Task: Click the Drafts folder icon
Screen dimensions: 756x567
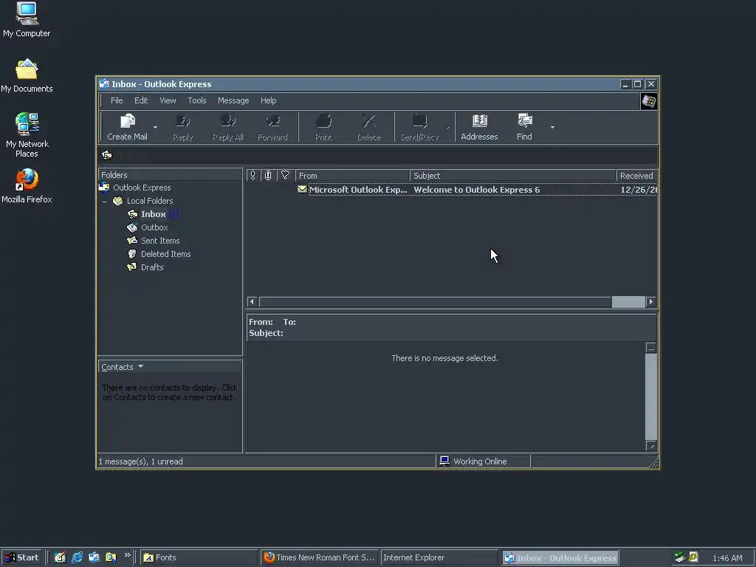Action: (x=132, y=267)
